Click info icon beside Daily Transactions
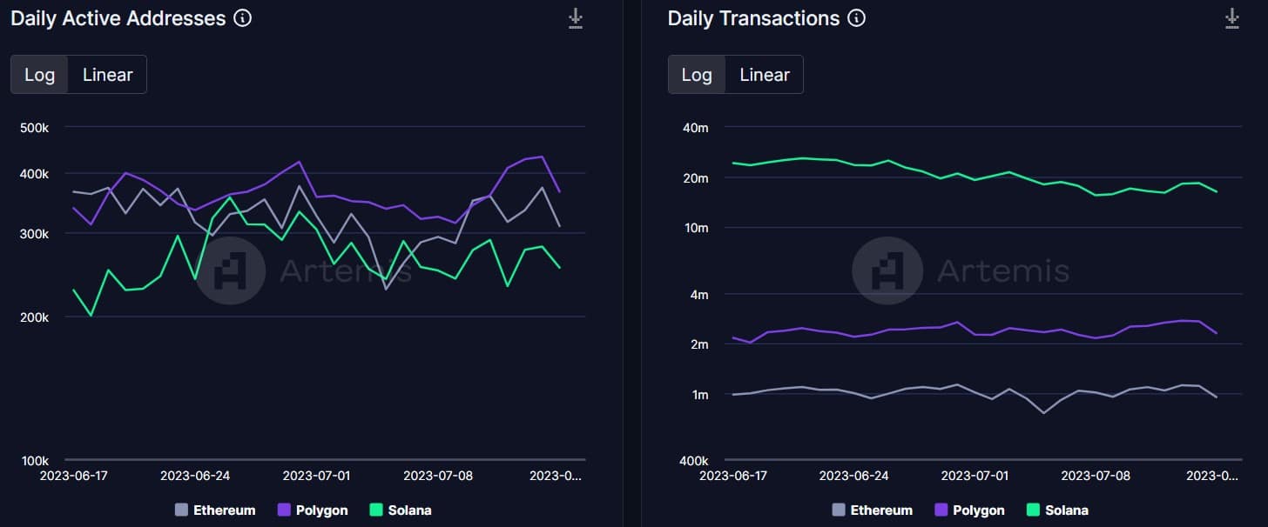The height and width of the screenshot is (527, 1268). [857, 18]
